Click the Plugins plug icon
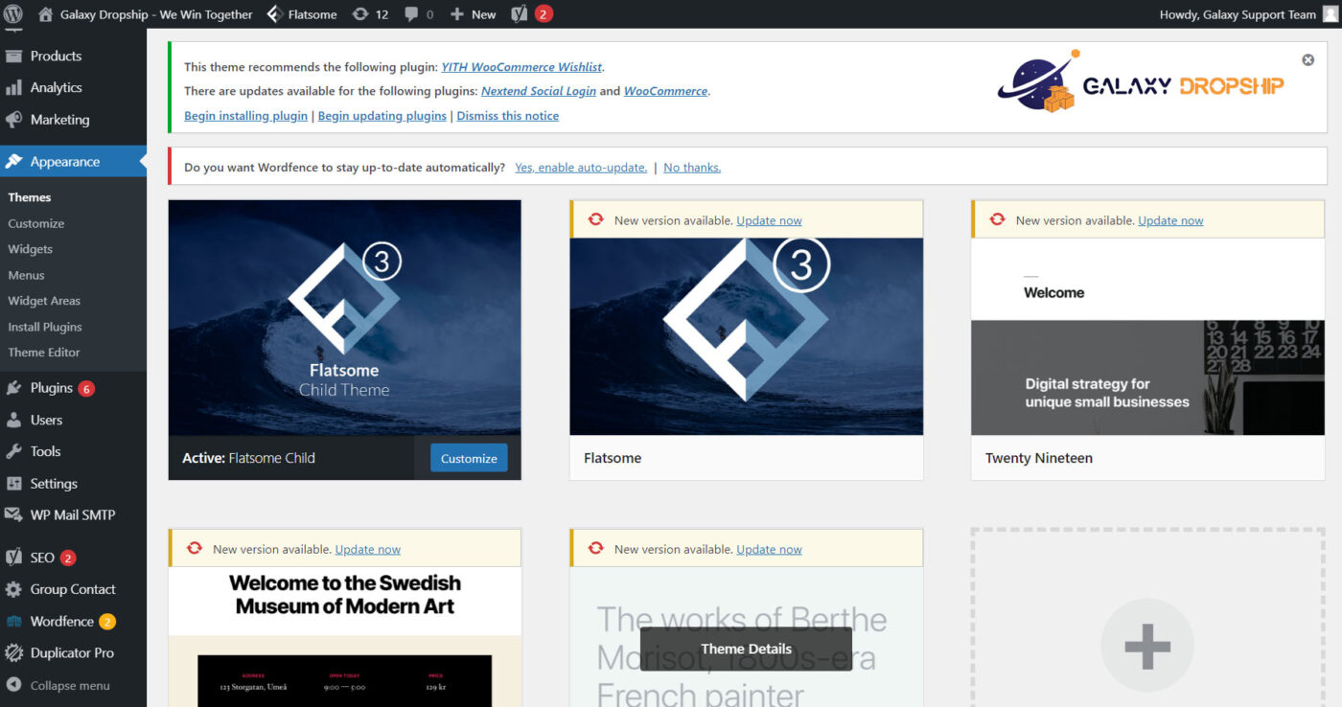The image size is (1342, 707). 13,388
